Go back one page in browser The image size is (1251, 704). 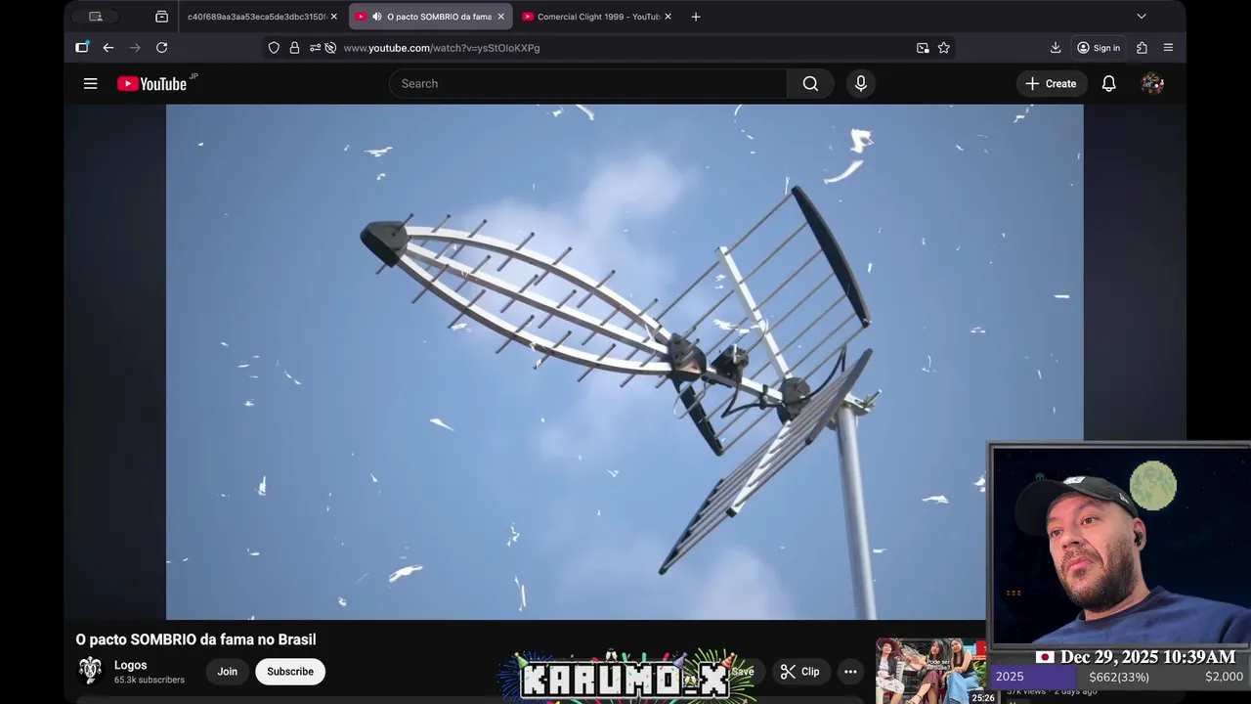(x=108, y=47)
